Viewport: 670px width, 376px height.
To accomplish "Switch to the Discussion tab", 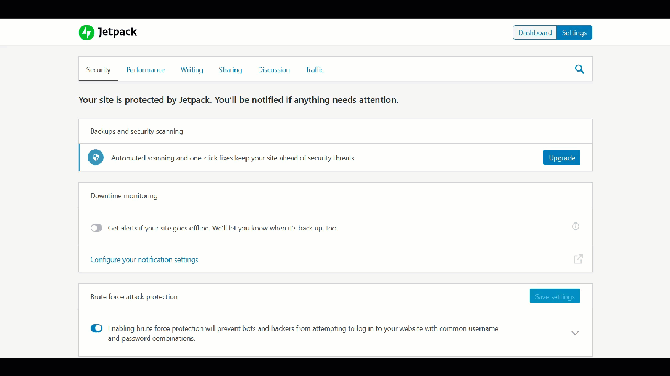I will pyautogui.click(x=274, y=69).
